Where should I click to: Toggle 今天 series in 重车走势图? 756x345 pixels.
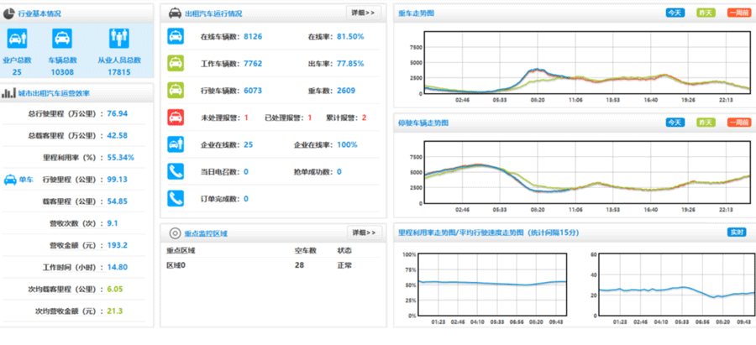pos(675,13)
